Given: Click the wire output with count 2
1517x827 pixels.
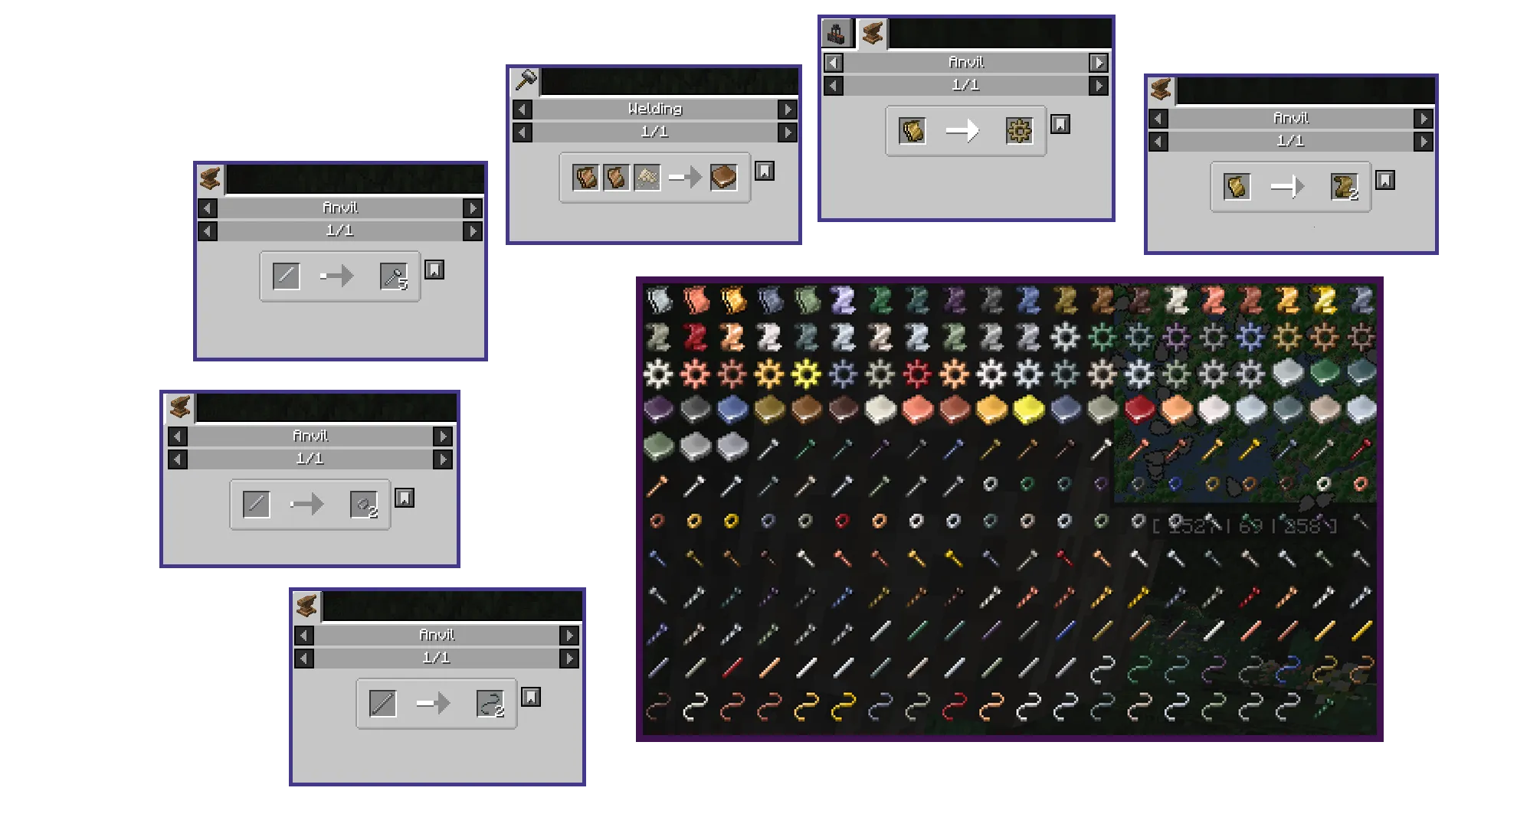Looking at the screenshot, I should 490,704.
